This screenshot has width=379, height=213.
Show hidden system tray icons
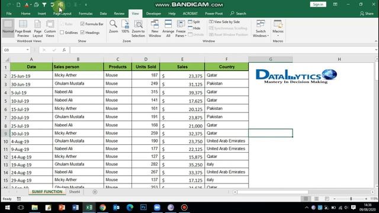tap(307, 208)
